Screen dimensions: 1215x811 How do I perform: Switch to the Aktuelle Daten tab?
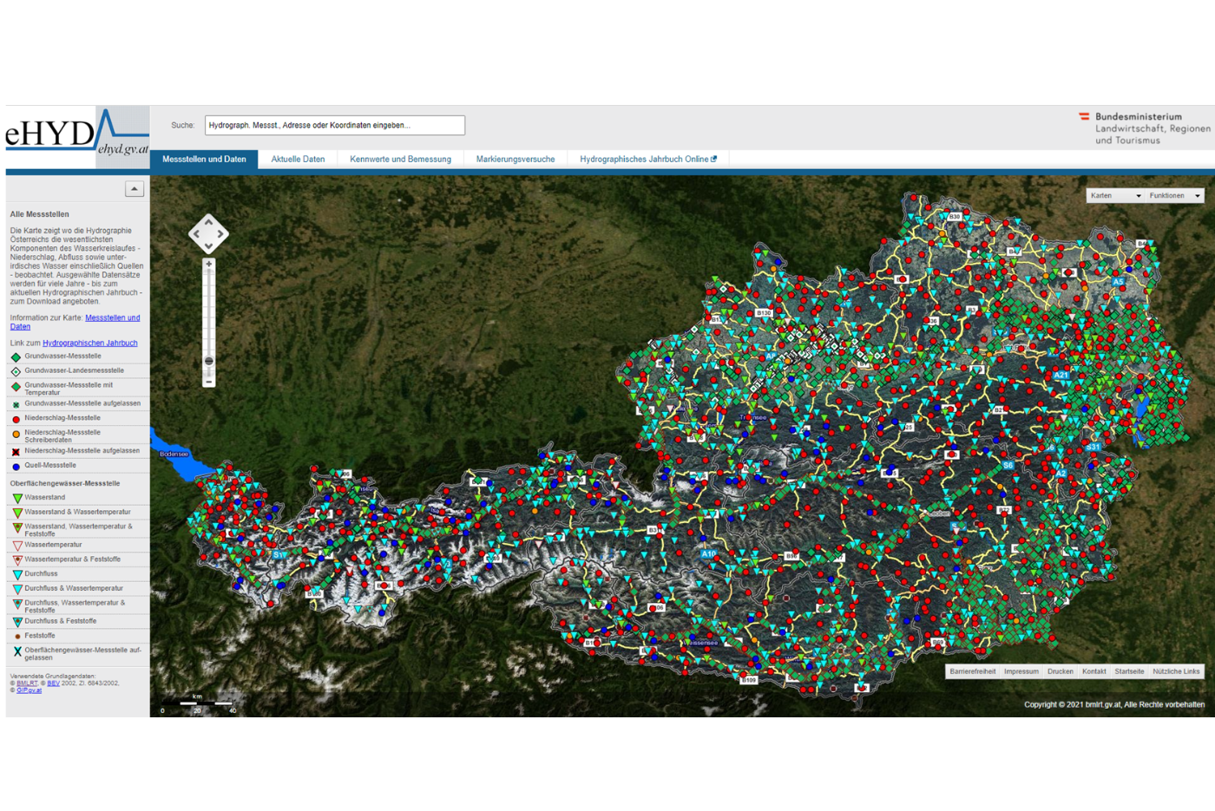coord(297,159)
